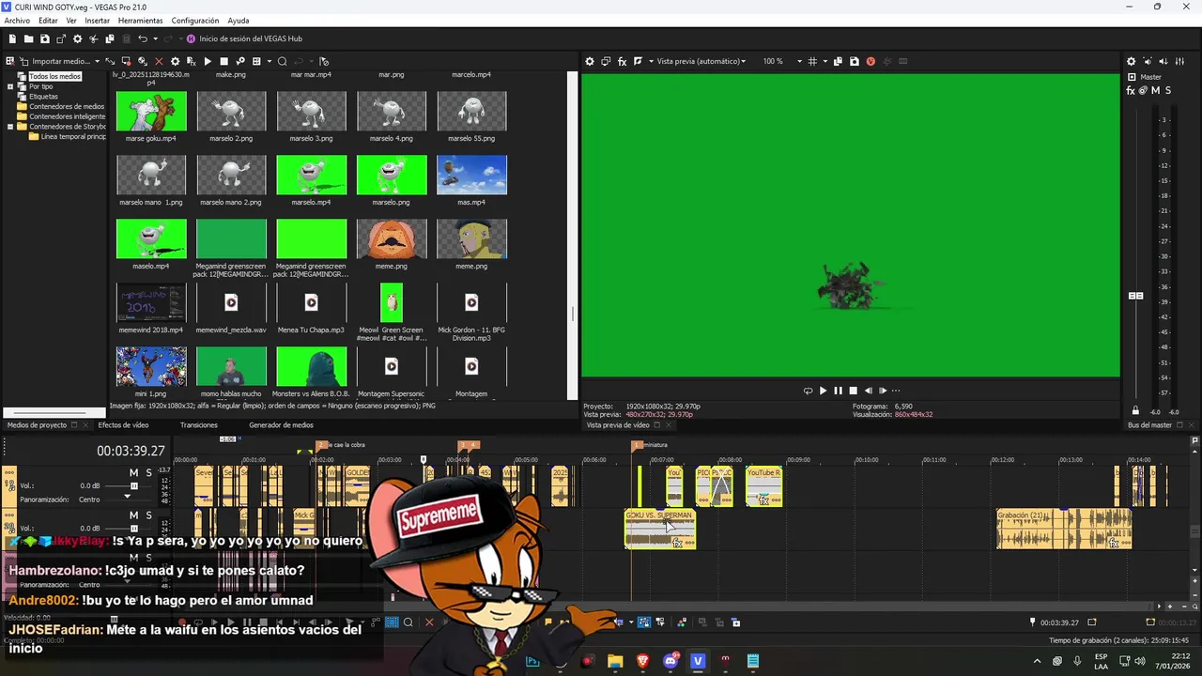Screen dimensions: 1202x676
Task: Open video preview properties gear
Action: (x=590, y=61)
